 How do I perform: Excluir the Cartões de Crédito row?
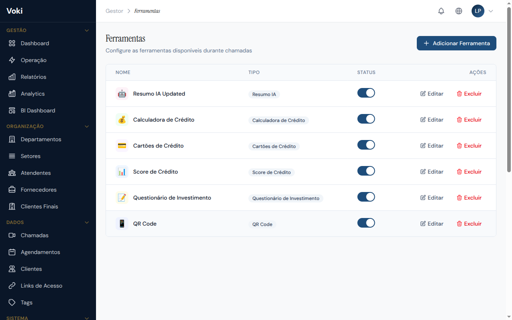[x=469, y=145]
